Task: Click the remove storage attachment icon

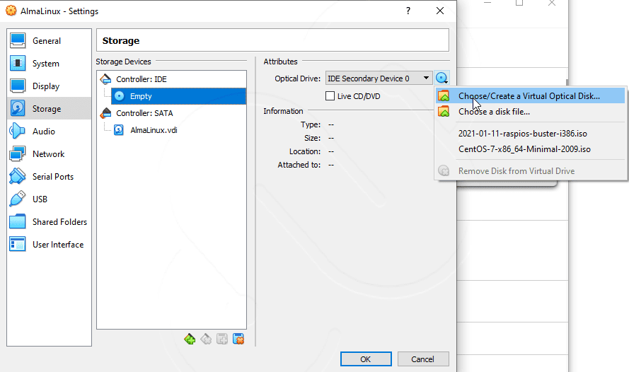Action: (x=238, y=339)
